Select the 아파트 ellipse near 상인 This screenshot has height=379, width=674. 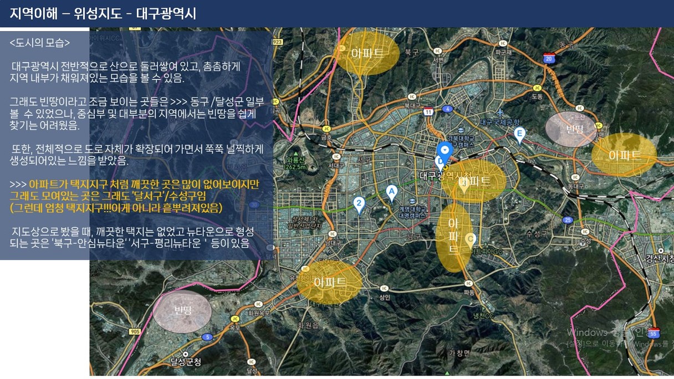[330, 282]
